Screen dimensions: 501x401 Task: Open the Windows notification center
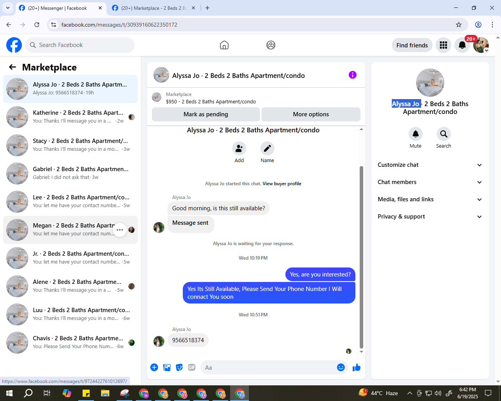[x=488, y=393]
